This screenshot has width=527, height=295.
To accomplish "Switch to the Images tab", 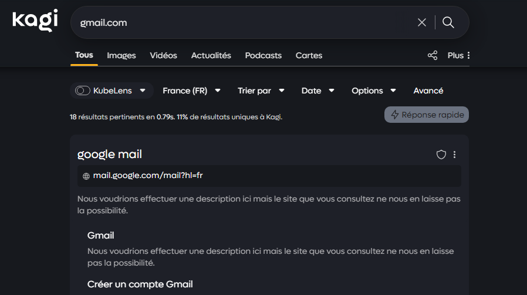I will 121,55.
